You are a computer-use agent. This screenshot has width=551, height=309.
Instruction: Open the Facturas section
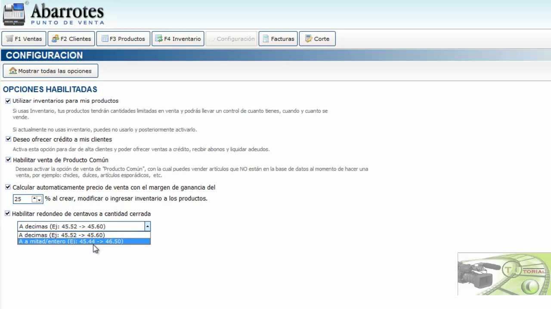pyautogui.click(x=278, y=39)
